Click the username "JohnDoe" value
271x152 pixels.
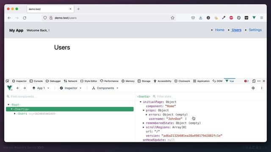(x=174, y=119)
